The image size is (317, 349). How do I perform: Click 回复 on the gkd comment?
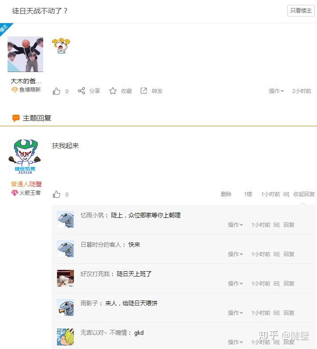(289, 342)
